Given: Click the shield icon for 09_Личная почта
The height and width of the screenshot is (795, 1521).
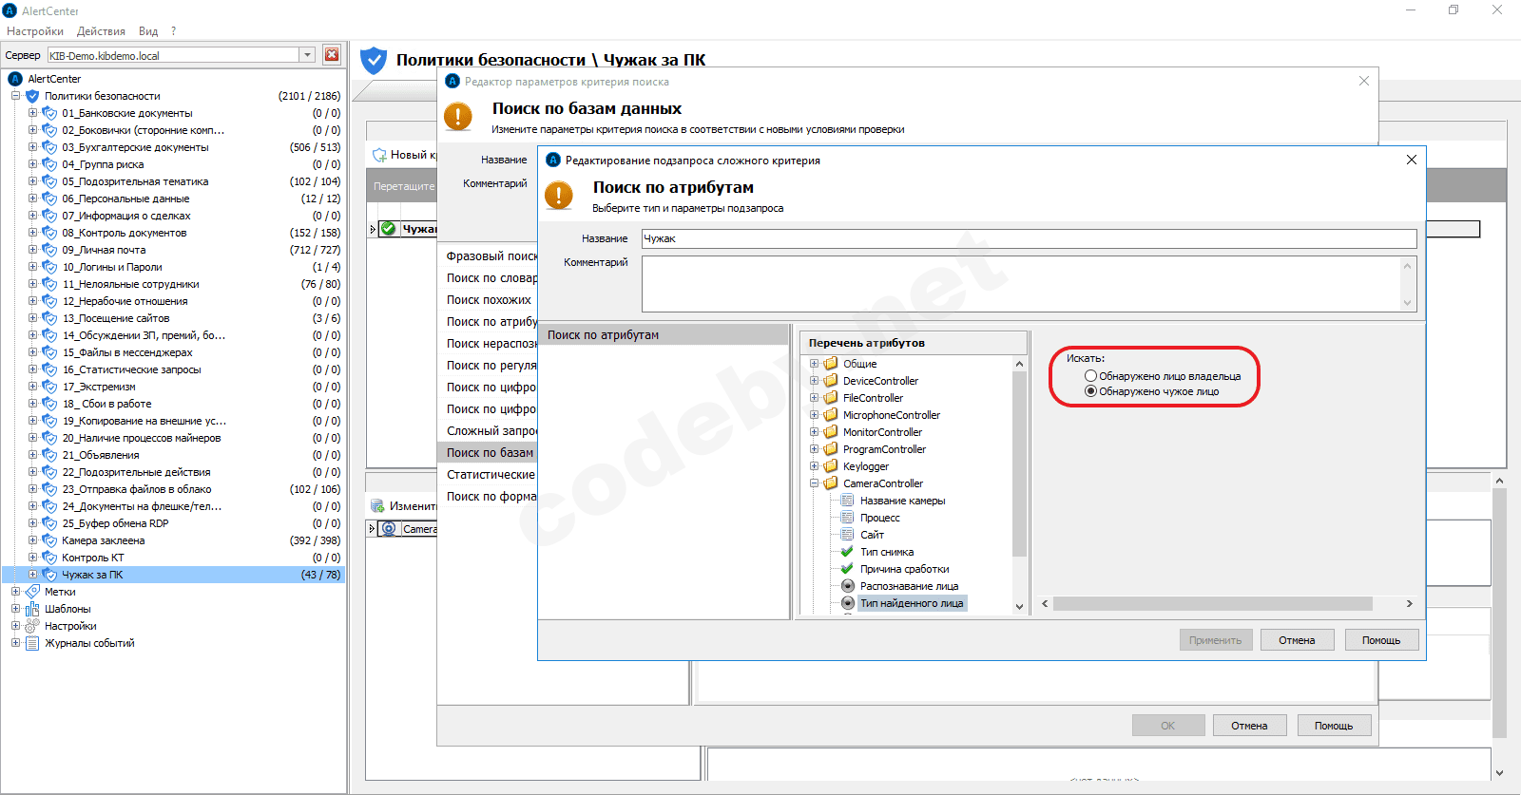Looking at the screenshot, I should pyautogui.click(x=50, y=250).
